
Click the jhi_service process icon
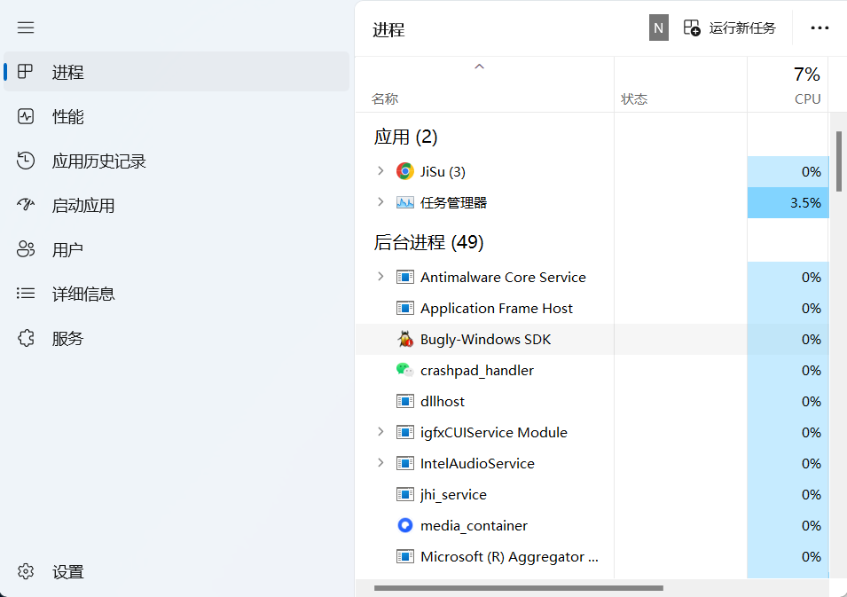[404, 494]
